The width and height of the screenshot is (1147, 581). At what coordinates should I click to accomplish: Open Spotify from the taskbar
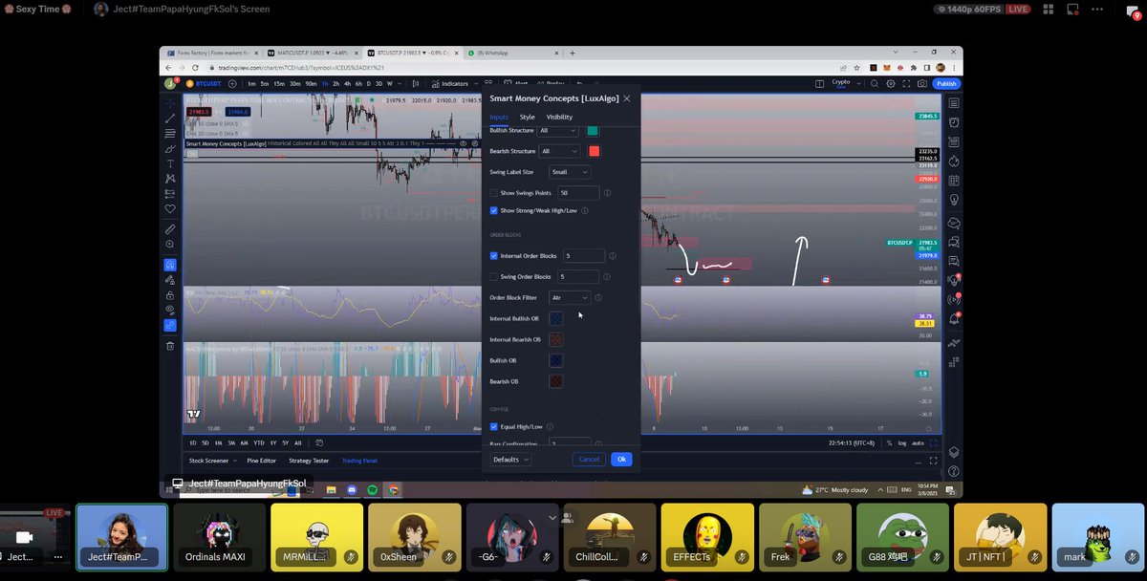coord(375,489)
